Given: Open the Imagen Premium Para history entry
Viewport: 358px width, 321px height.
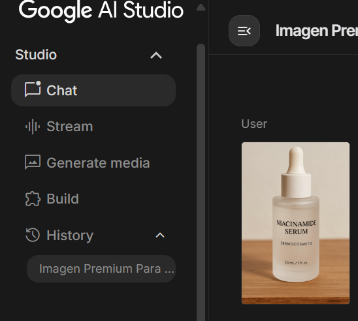Looking at the screenshot, I should click(101, 269).
